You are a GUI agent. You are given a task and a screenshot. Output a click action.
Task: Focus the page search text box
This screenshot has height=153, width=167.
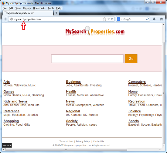87,59
